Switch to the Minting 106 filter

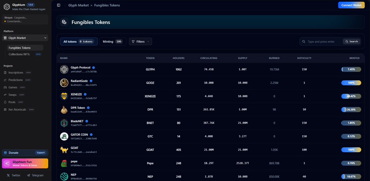[x=113, y=41]
